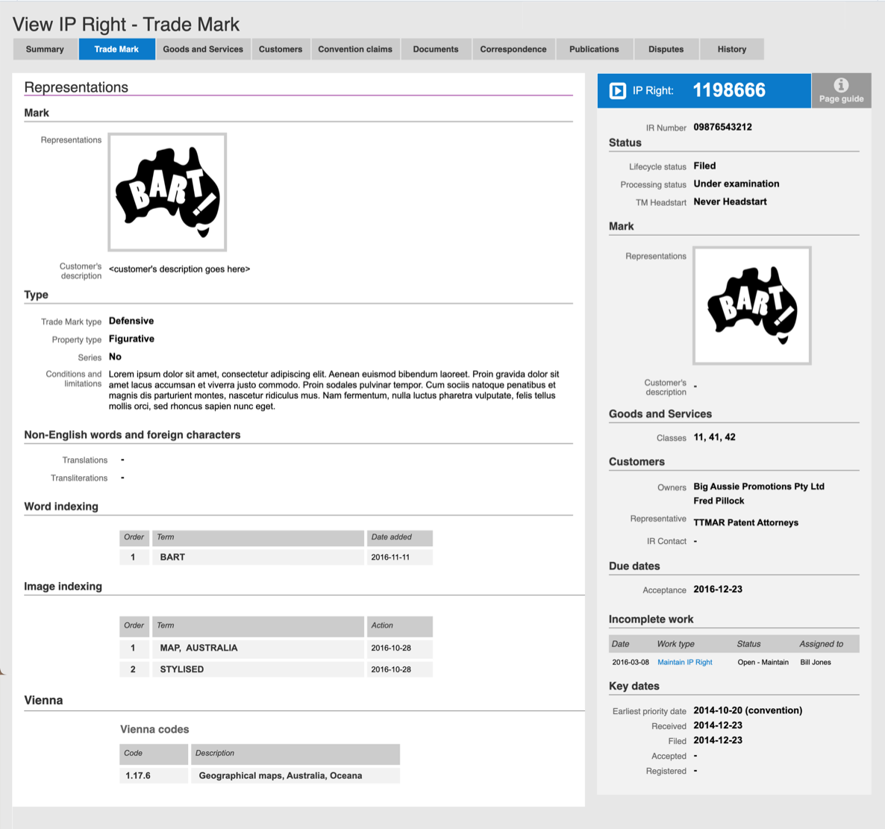The height and width of the screenshot is (829, 885).
Task: Click Vienna code 1.17.6 row
Action: point(260,775)
